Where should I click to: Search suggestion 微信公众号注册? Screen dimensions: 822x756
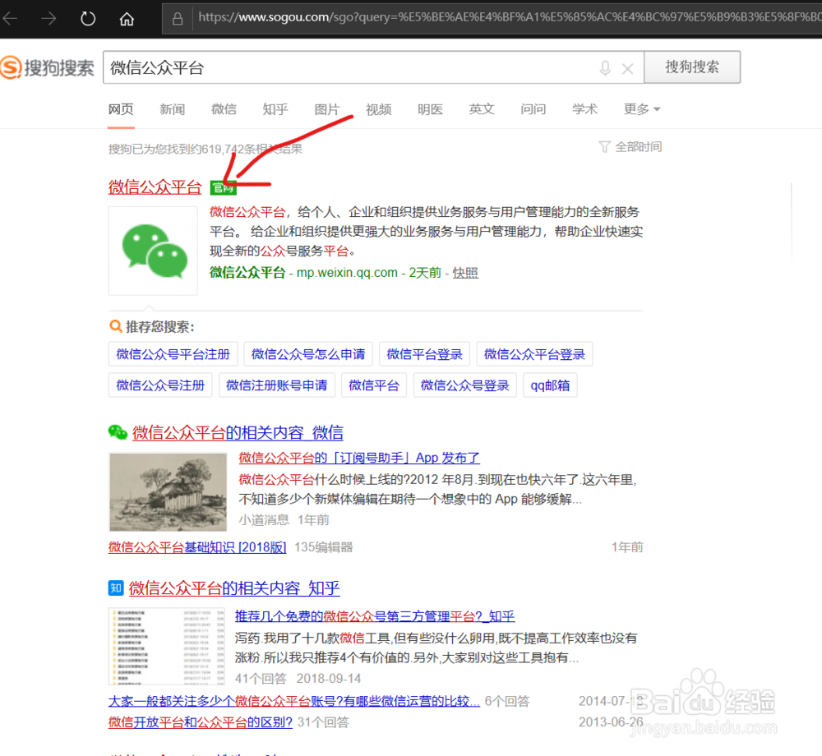[x=160, y=385]
